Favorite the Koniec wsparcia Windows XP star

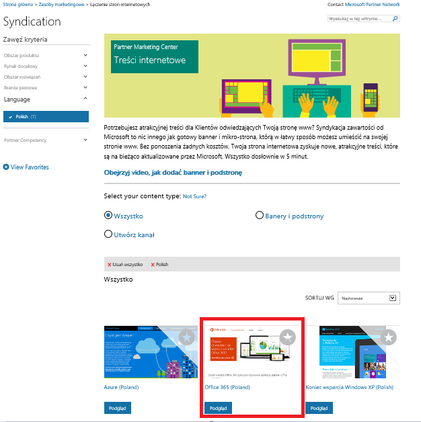point(389,337)
